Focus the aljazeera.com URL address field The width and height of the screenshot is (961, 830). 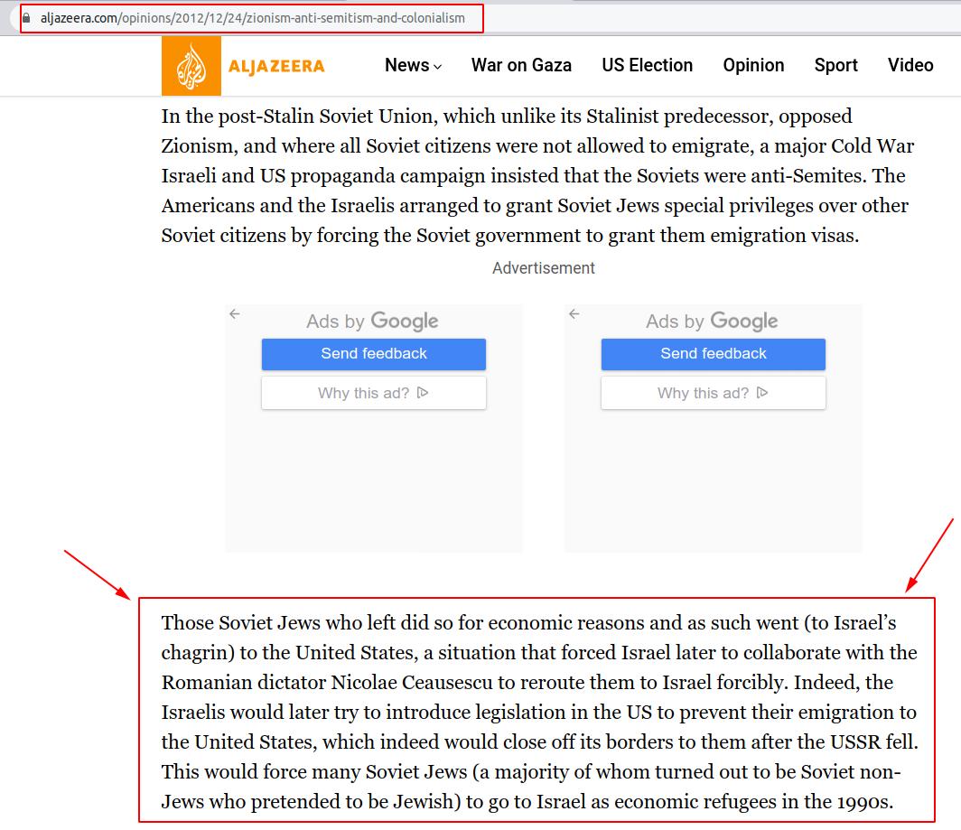tap(253, 18)
